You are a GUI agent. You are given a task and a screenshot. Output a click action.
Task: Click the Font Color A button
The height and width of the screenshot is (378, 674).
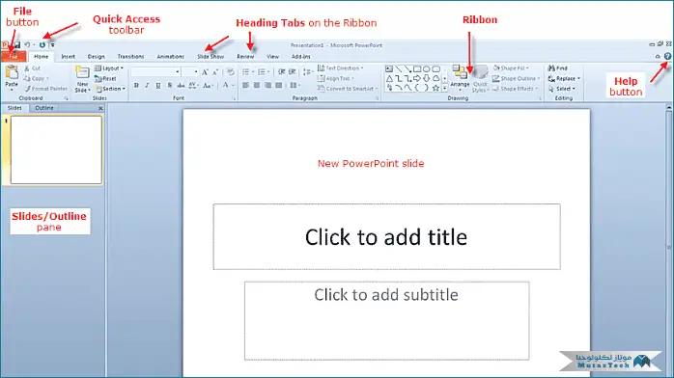225,86
